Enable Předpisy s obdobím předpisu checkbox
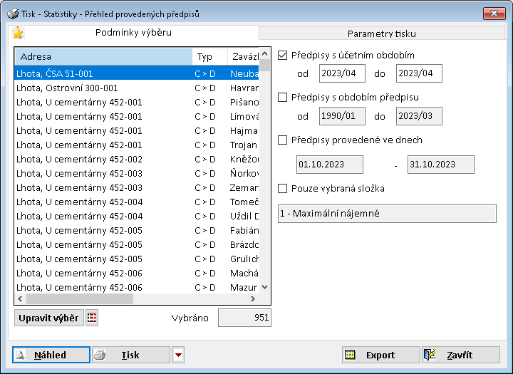The width and height of the screenshot is (513, 374). 283,97
